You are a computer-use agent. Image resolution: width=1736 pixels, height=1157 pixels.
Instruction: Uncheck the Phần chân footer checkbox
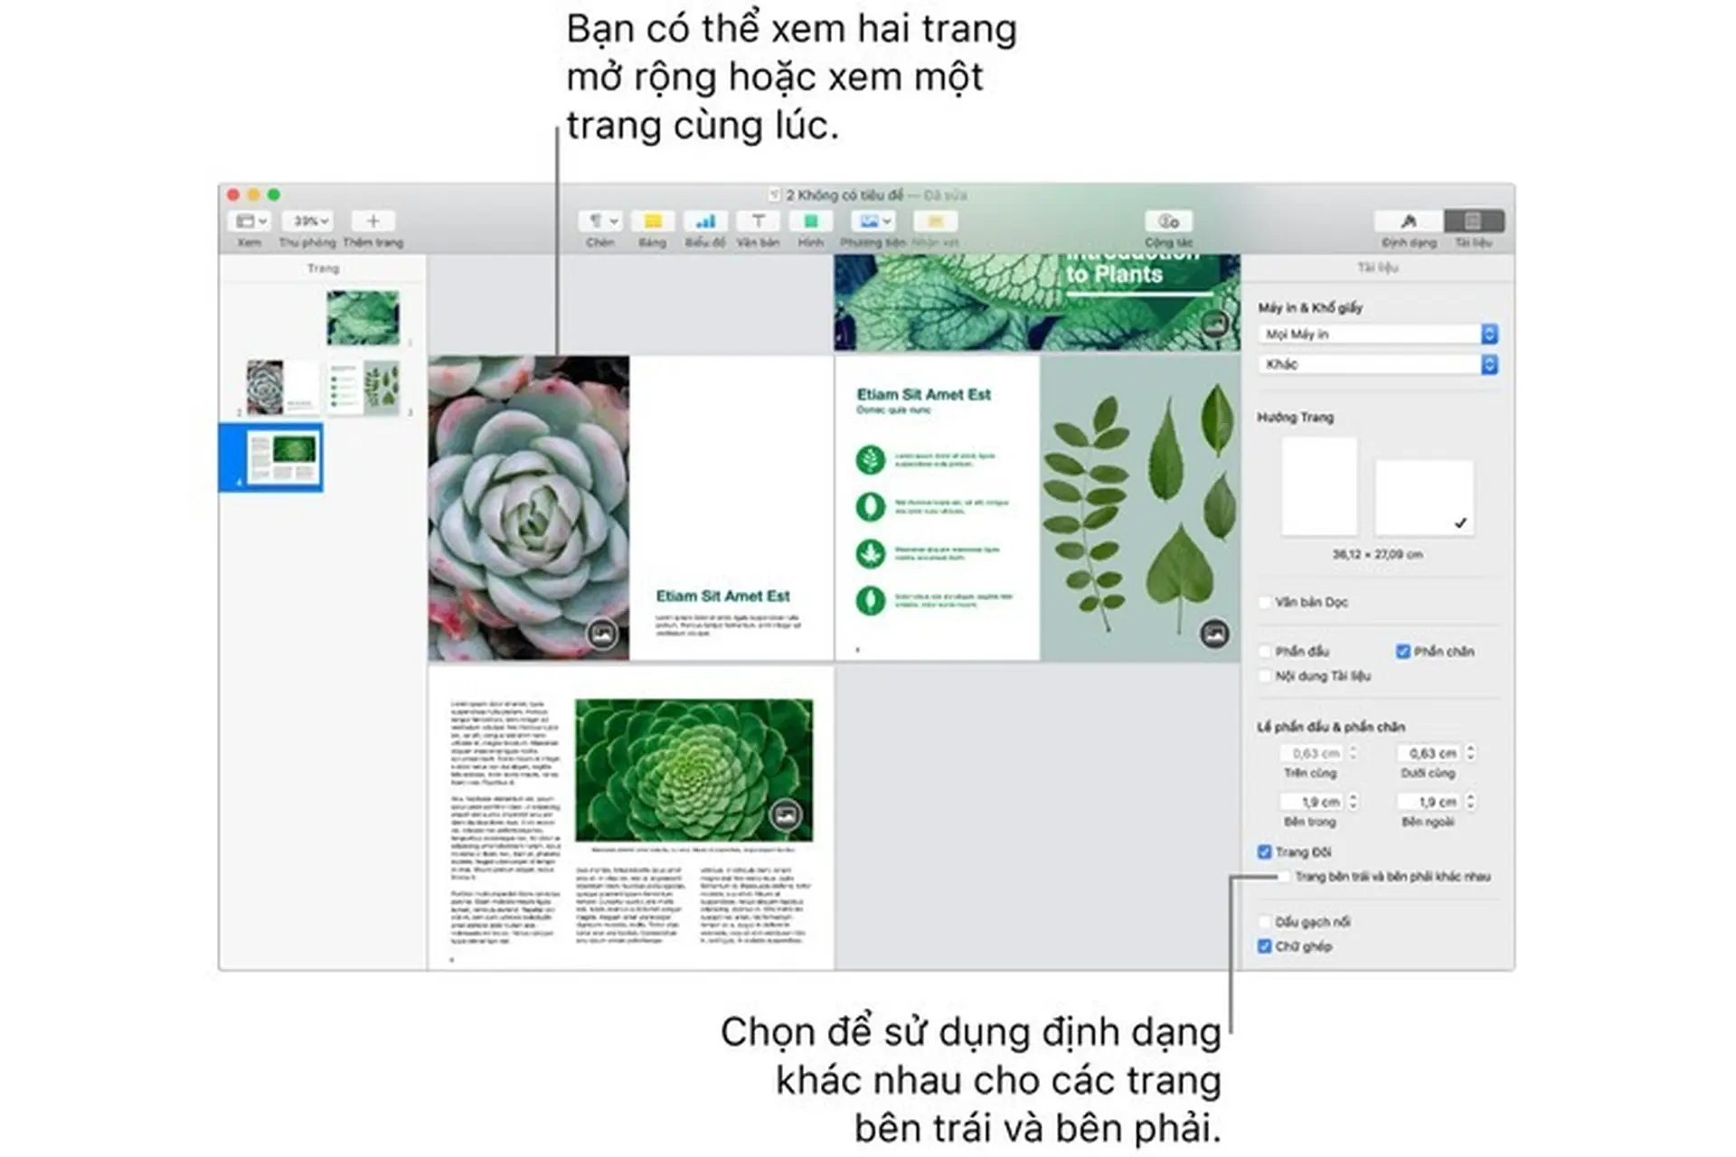pyautogui.click(x=1403, y=652)
